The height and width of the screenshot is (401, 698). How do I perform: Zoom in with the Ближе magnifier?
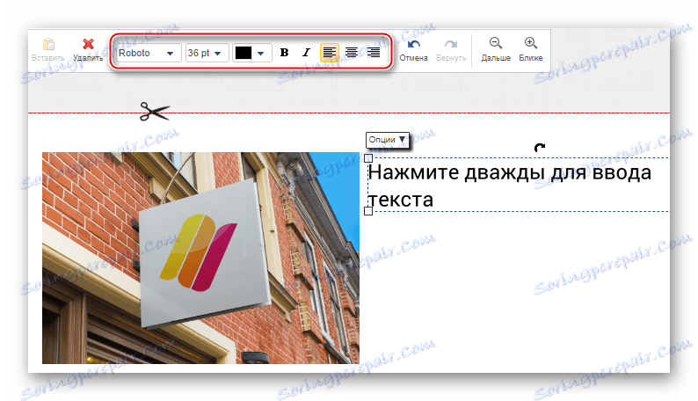[531, 43]
